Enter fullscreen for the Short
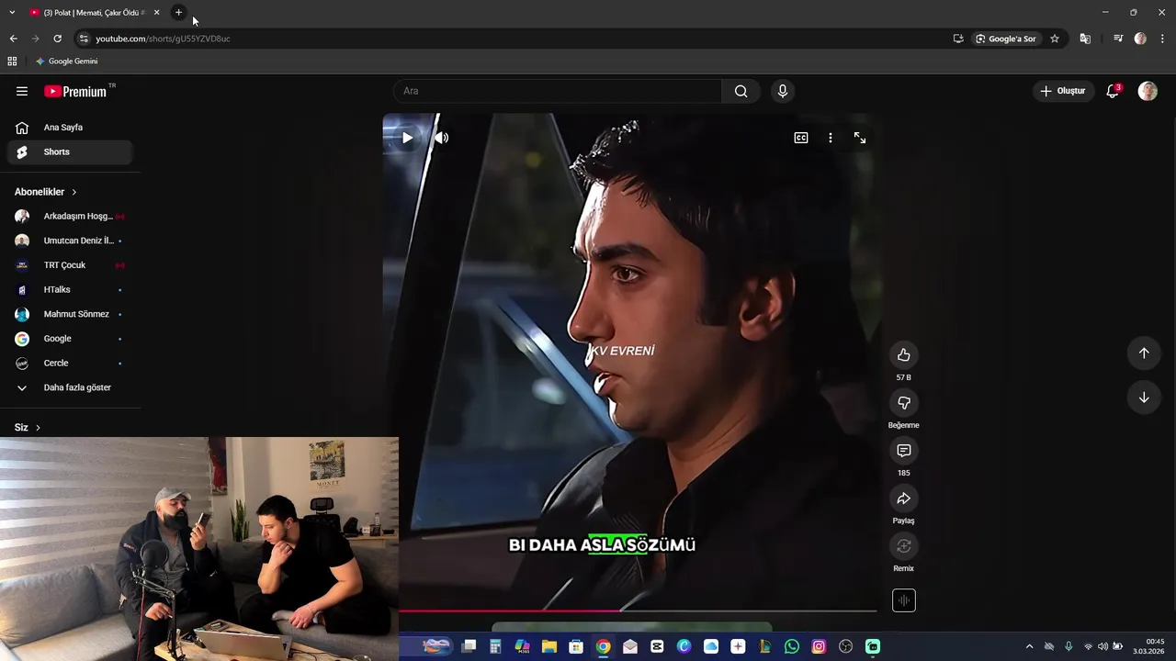The width and height of the screenshot is (1176, 661). (x=860, y=138)
